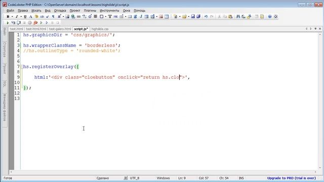The width and height of the screenshot is (324, 182).
Task: Open the tab list dropdown arrow
Action: click(315, 29)
